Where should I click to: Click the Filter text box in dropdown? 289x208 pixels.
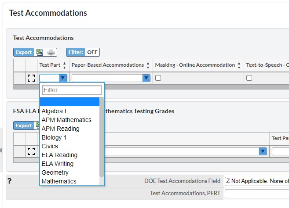(x=72, y=90)
